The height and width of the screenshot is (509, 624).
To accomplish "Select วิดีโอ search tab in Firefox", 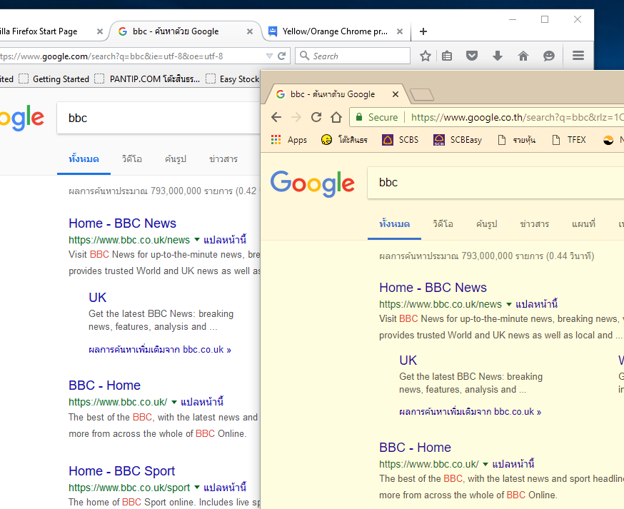I will point(131,159).
